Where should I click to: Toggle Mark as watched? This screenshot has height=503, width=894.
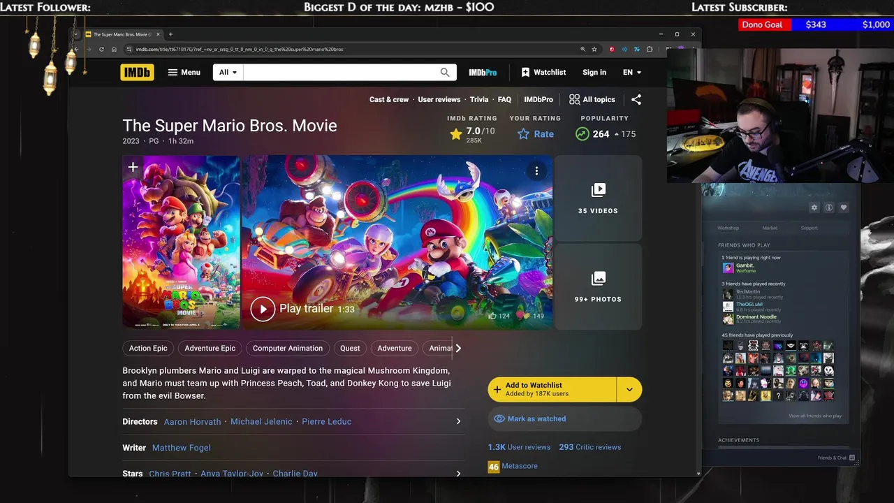[x=564, y=418]
